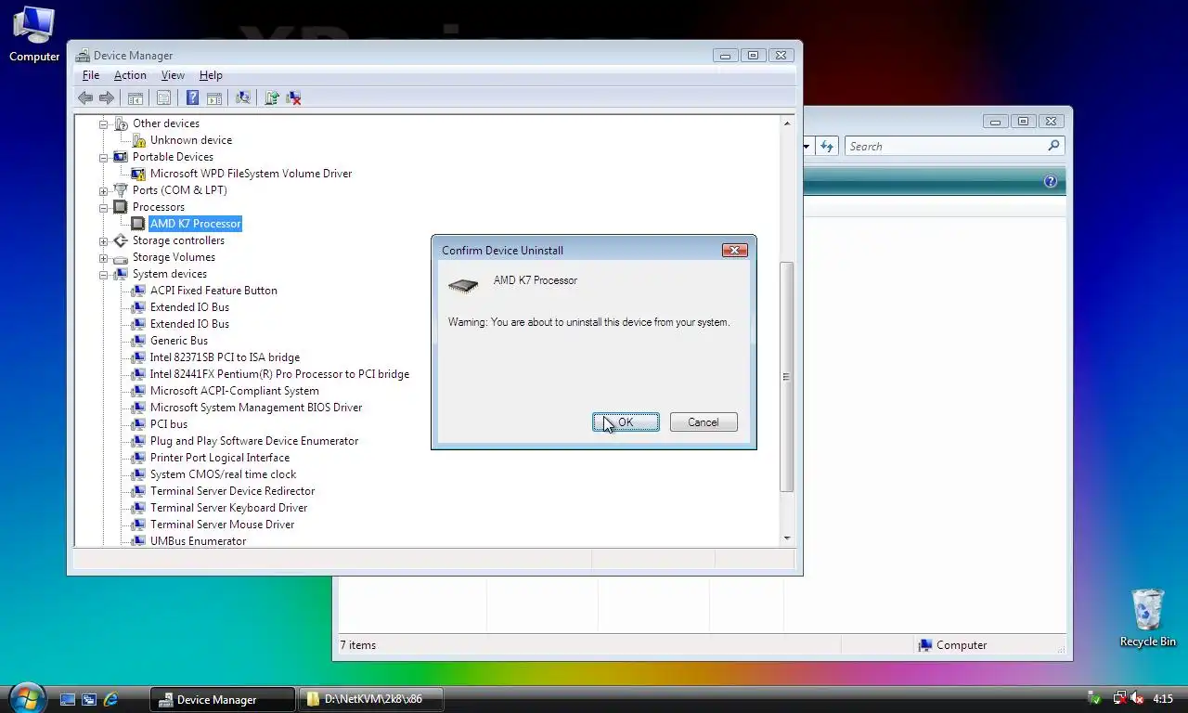Confirm uninstall with the OK button
This screenshot has width=1188, height=713.
coord(626,422)
